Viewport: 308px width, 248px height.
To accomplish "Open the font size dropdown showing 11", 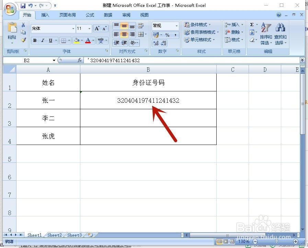I will pos(82,28).
